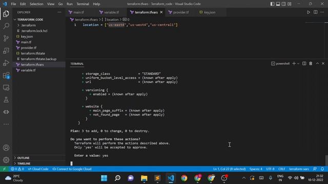
Task: Toggle panel layout button in title bar
Action: pos(278,4)
